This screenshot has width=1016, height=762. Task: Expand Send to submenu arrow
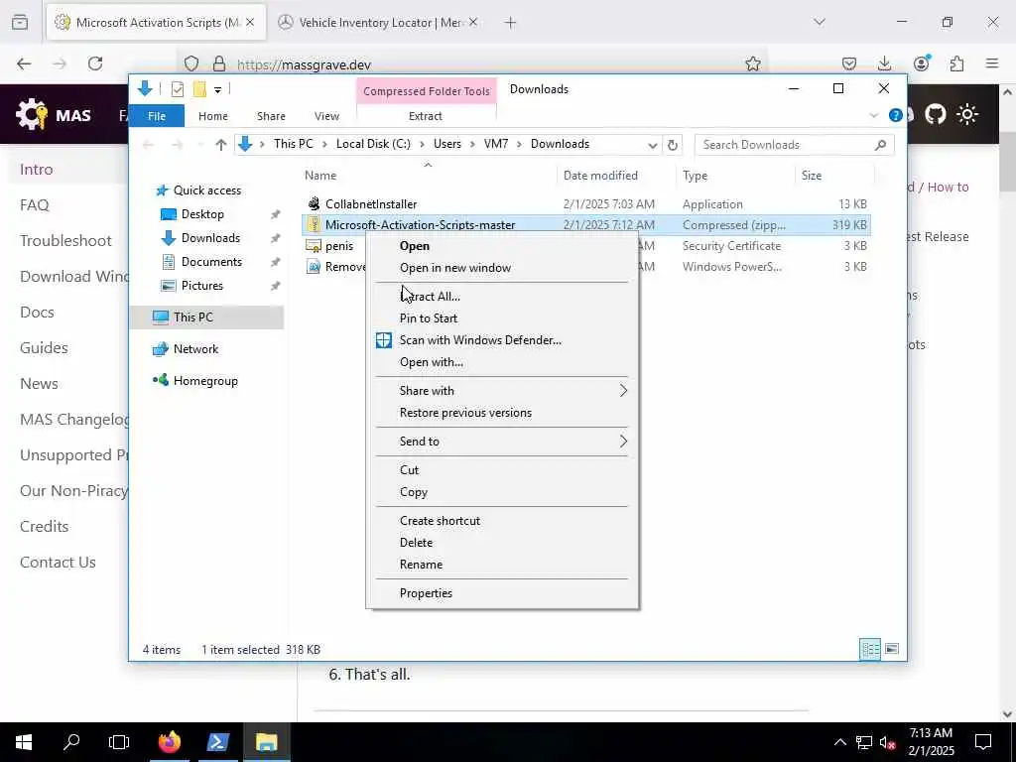[623, 442]
